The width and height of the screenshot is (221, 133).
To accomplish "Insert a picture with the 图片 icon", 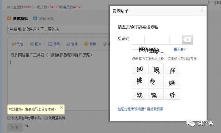I will point(32,44).
